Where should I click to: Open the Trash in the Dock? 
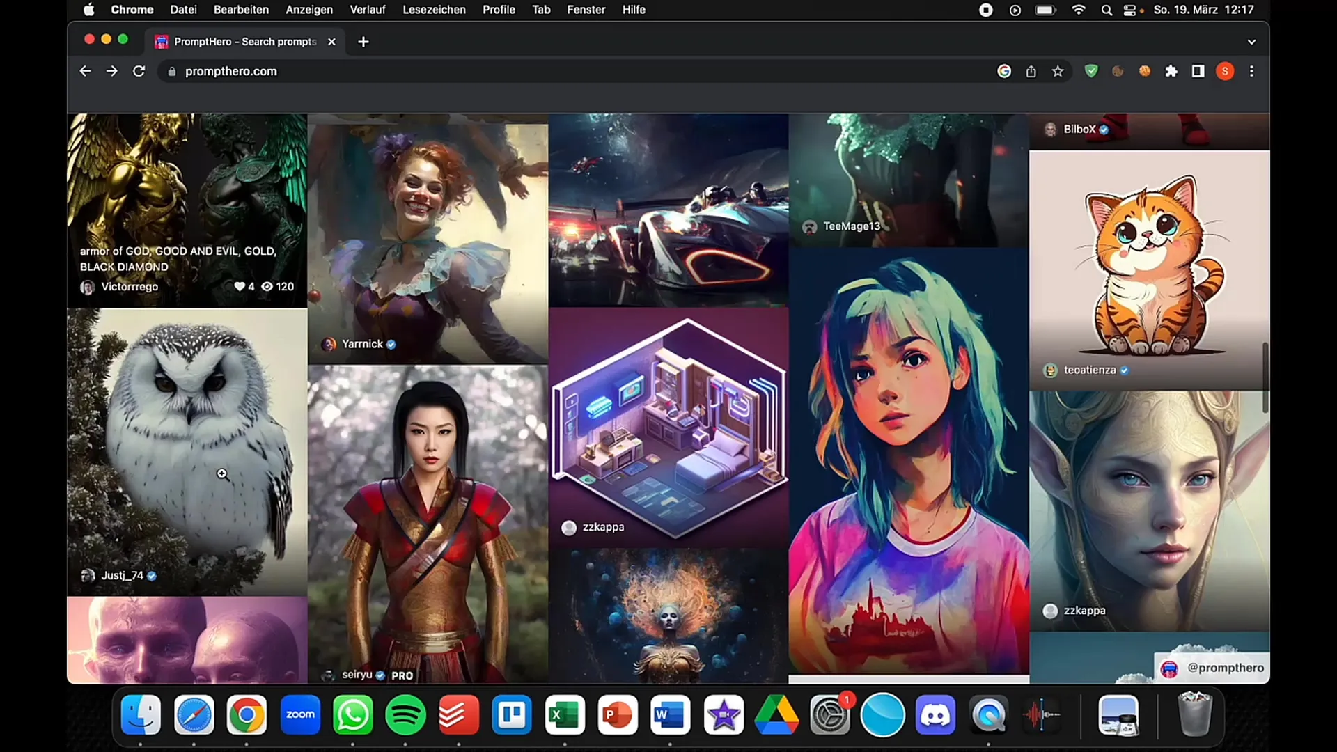pos(1195,715)
